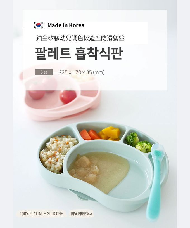Click the large Korean product title
The image size is (190, 228).
(x=79, y=53)
